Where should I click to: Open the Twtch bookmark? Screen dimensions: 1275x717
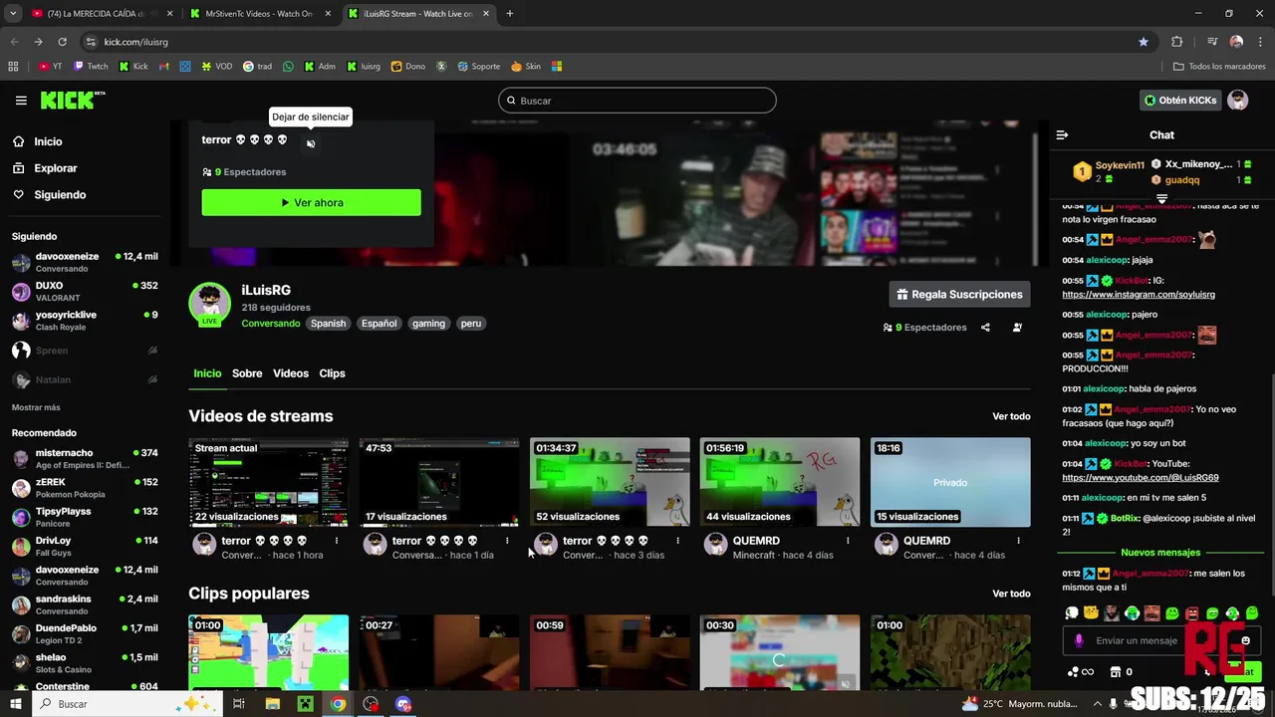91,67
